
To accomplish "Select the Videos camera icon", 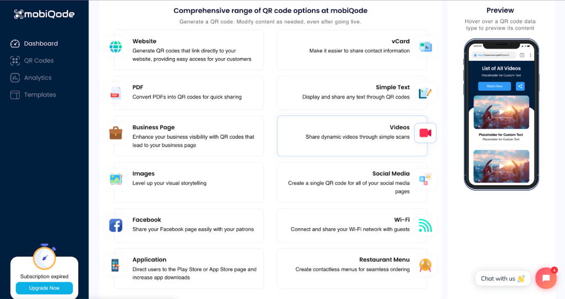I will click(x=425, y=133).
